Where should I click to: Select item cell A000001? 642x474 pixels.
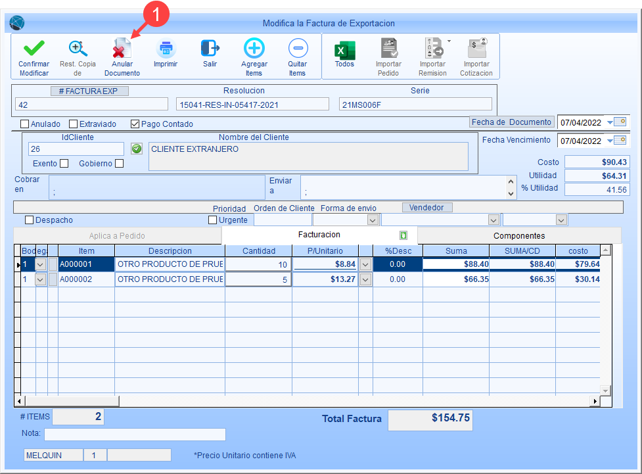[x=86, y=264]
